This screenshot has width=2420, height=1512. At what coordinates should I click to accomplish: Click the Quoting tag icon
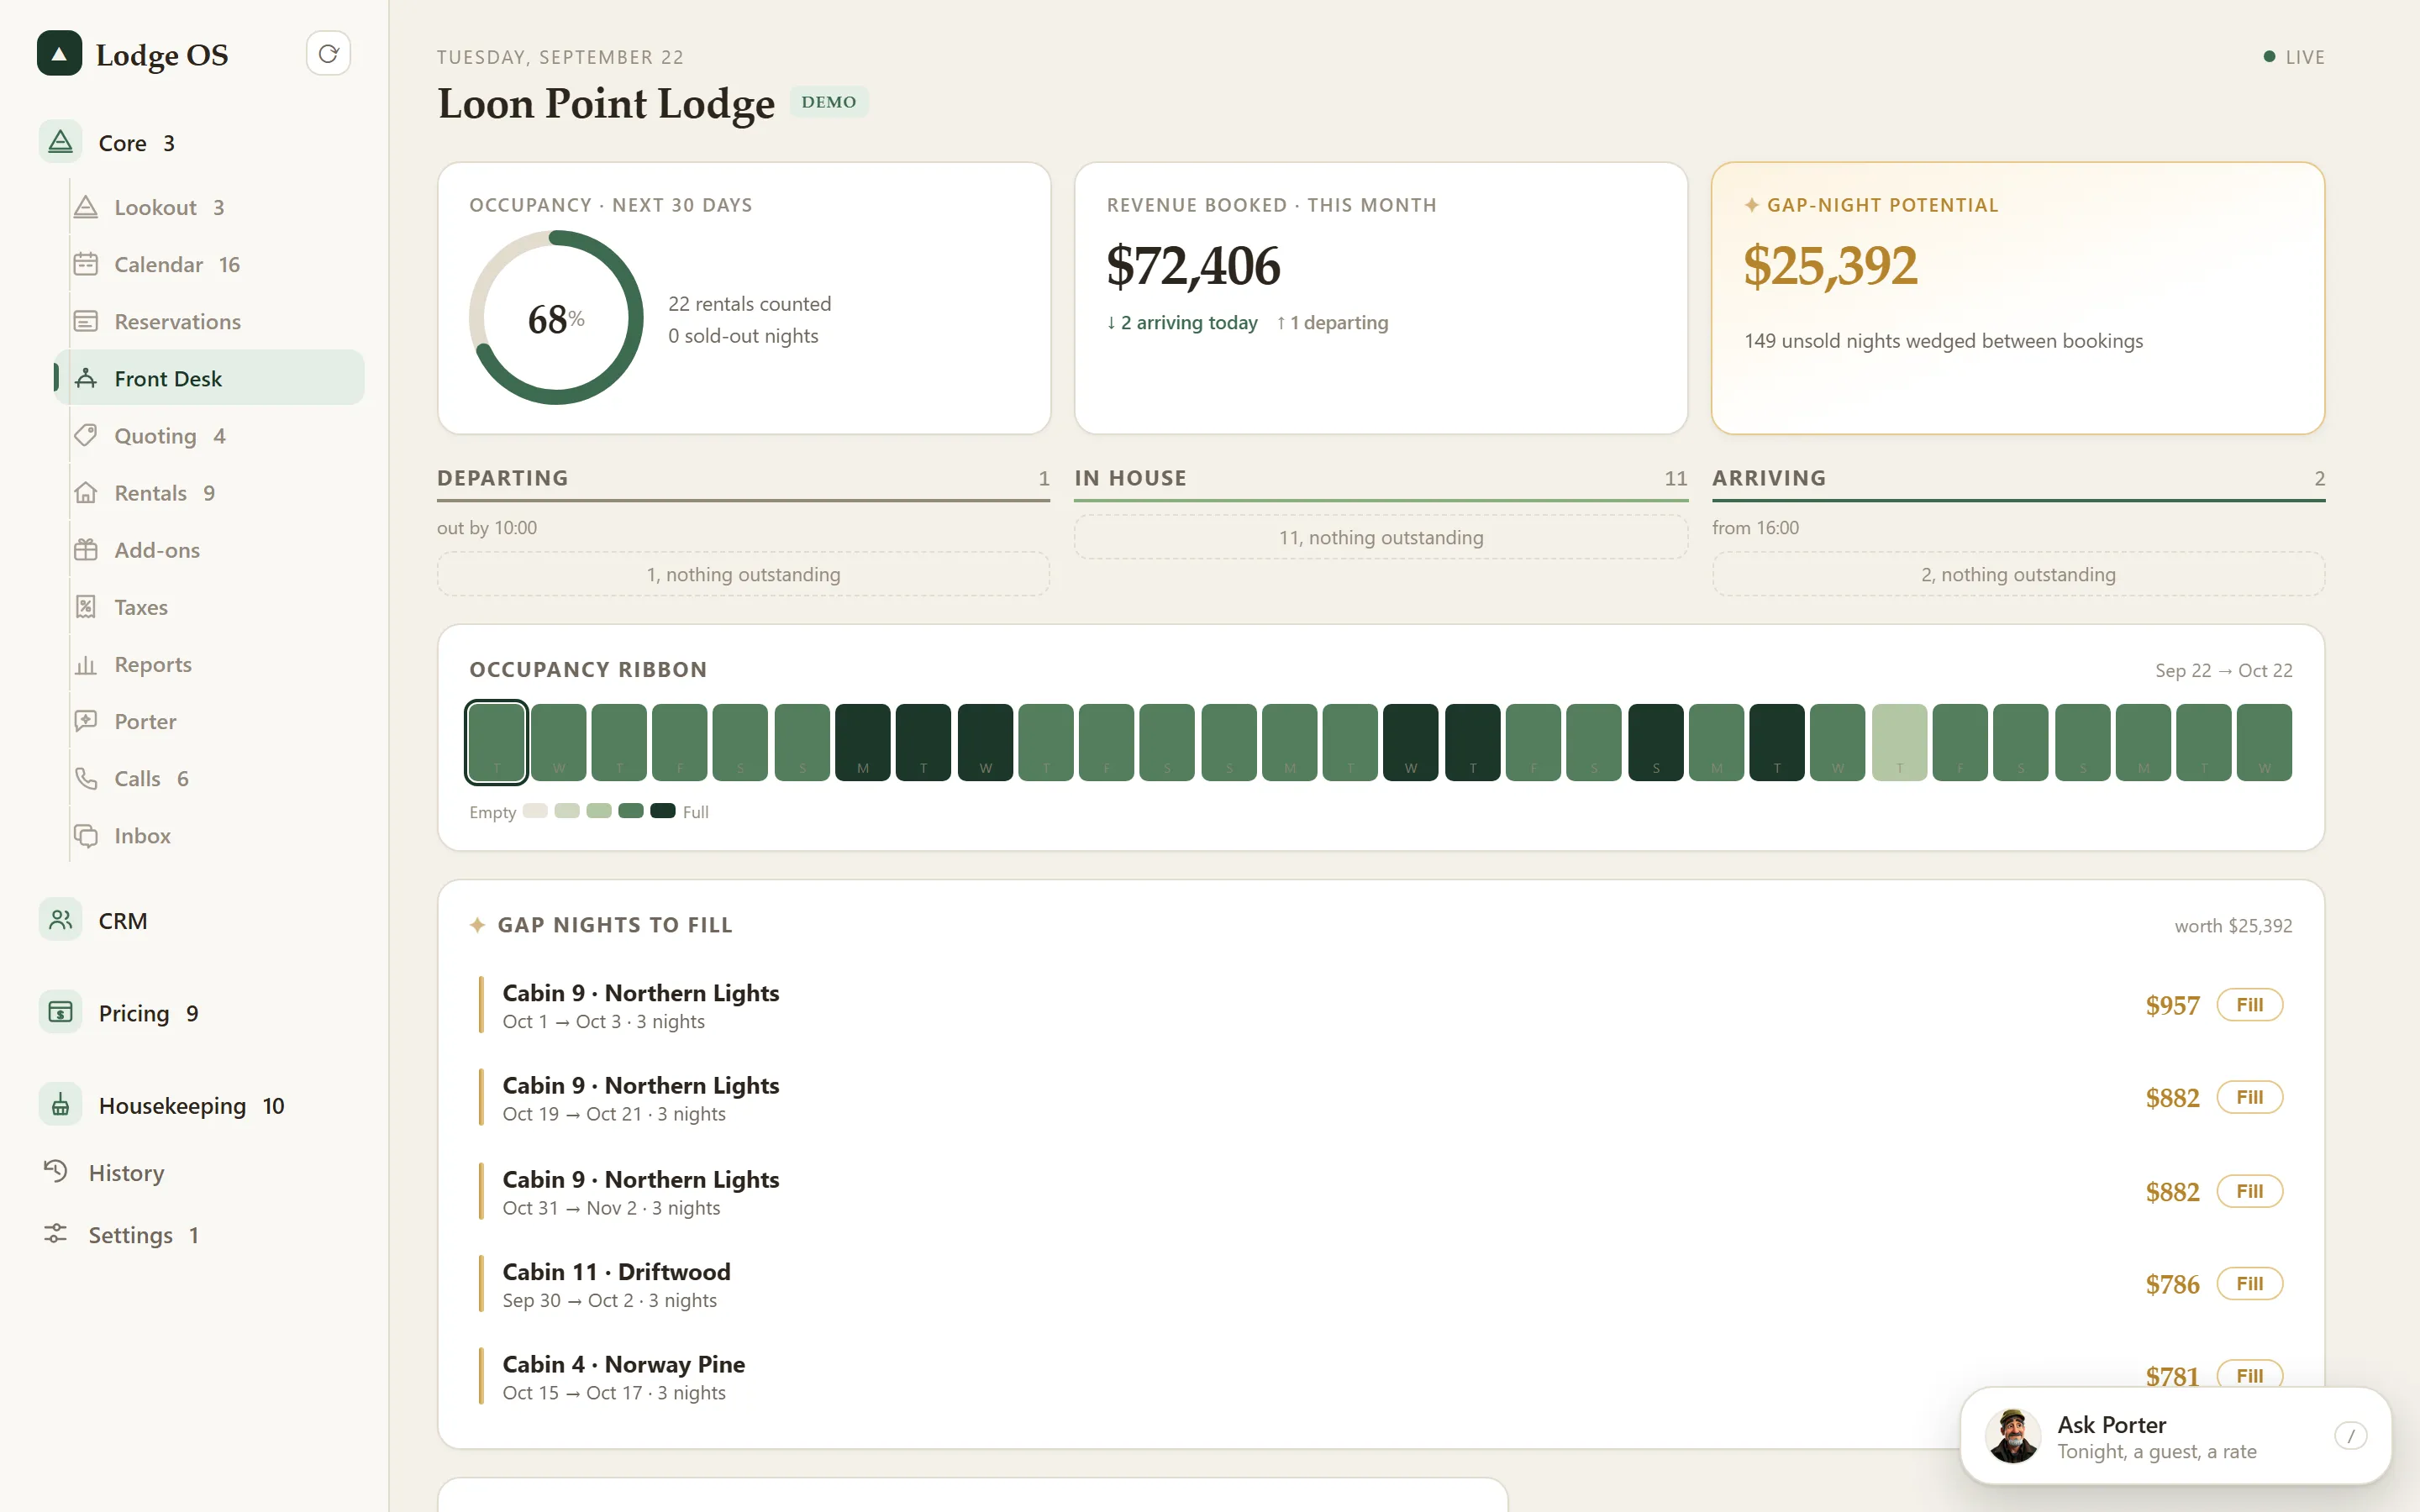coord(86,435)
